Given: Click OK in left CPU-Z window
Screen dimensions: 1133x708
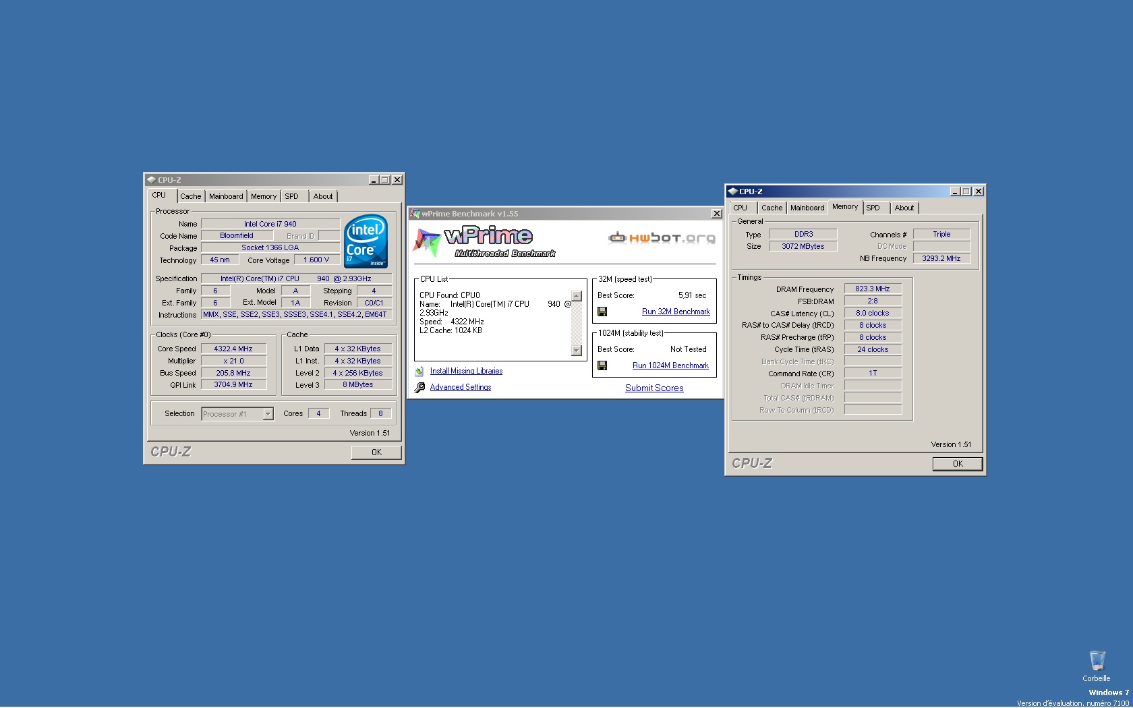Looking at the screenshot, I should coord(376,452).
